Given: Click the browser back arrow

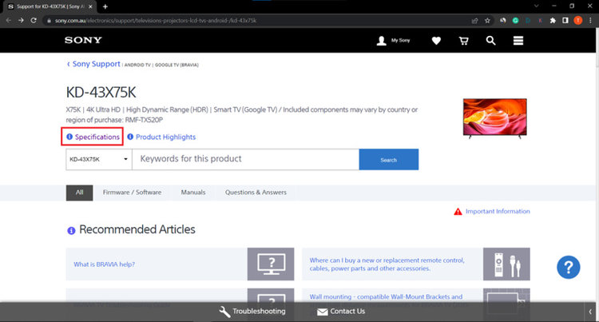Looking at the screenshot, I should (9, 20).
